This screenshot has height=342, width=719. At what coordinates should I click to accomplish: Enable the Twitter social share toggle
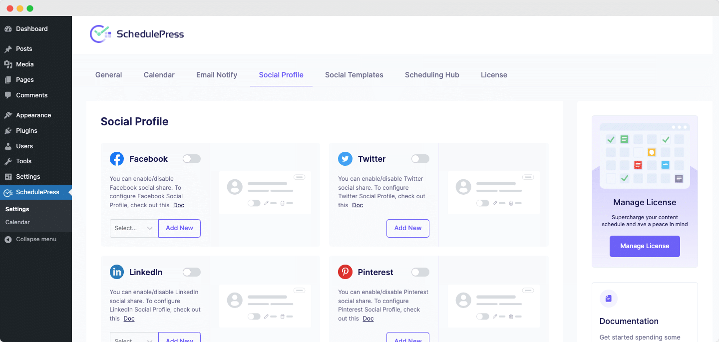coord(420,159)
